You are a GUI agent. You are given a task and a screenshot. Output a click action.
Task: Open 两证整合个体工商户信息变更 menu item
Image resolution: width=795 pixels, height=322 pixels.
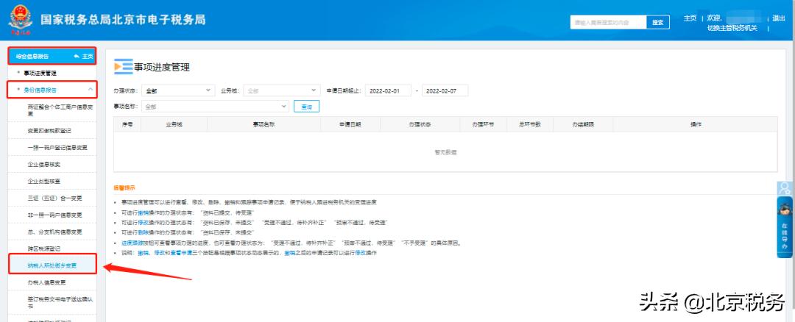pos(60,110)
